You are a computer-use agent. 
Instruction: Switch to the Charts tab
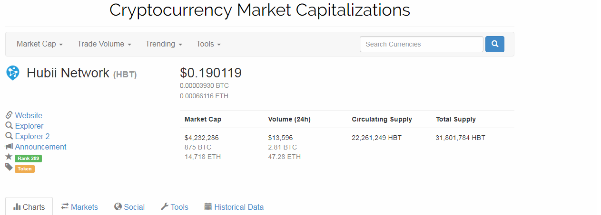29,207
